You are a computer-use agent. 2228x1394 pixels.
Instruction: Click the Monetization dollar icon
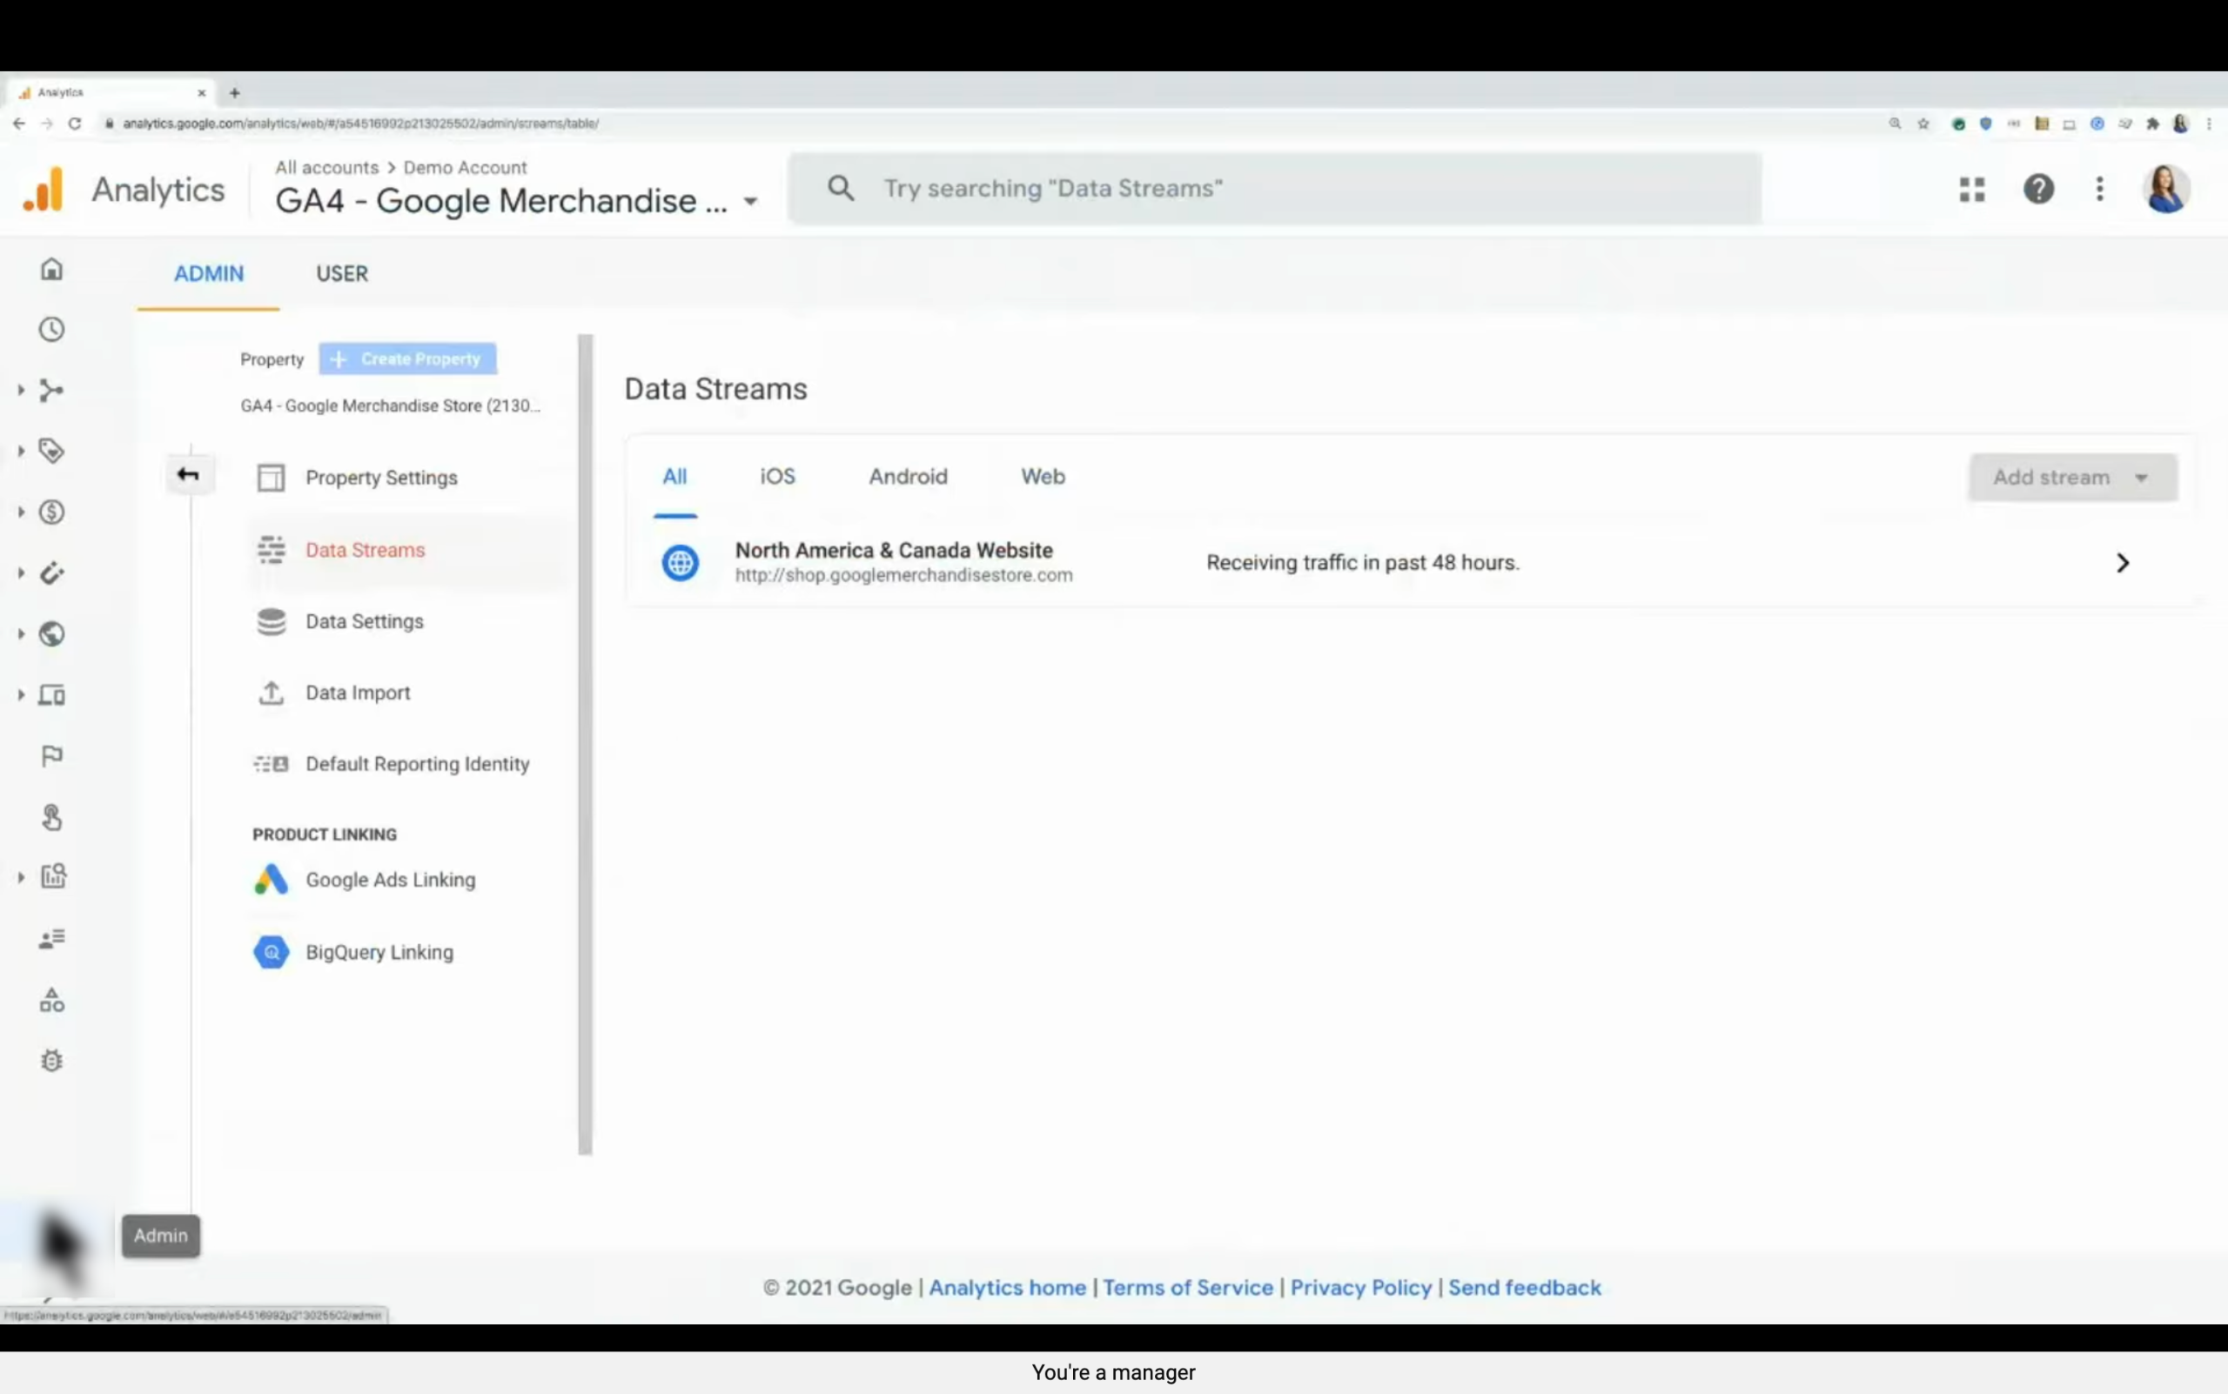pos(51,513)
